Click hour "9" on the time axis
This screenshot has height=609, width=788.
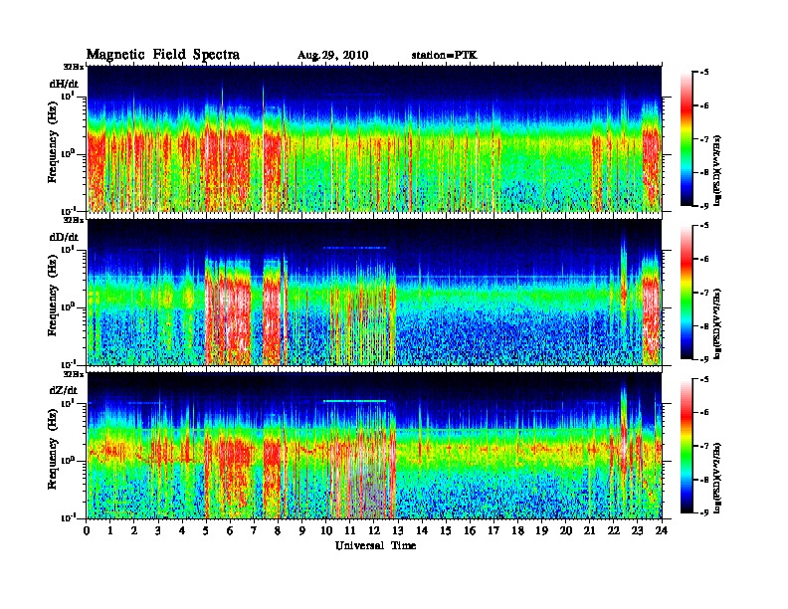(x=301, y=530)
